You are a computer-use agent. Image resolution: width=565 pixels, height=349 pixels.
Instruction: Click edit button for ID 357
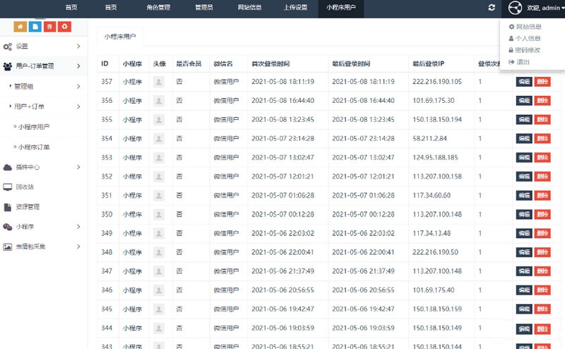point(524,82)
